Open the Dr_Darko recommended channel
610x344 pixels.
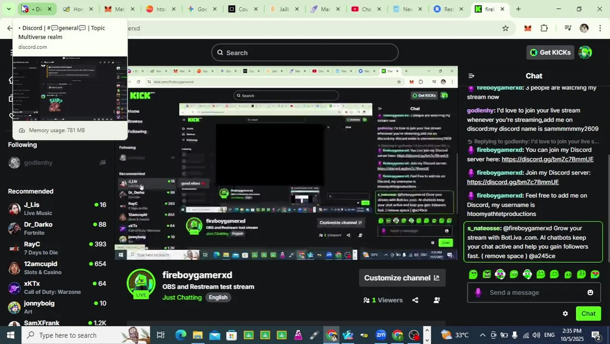(x=57, y=228)
